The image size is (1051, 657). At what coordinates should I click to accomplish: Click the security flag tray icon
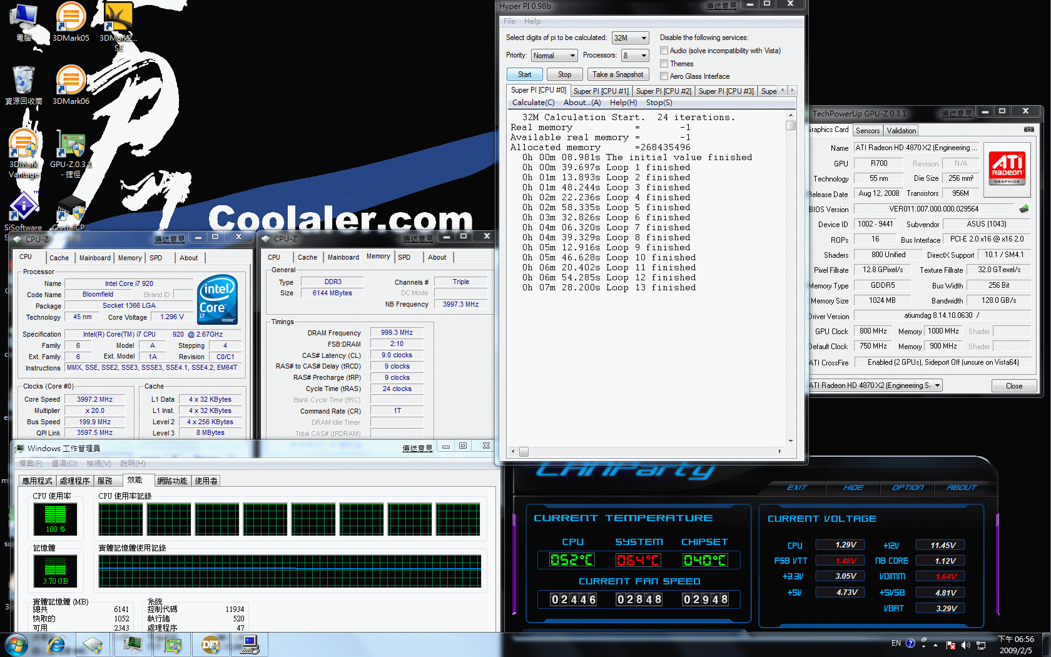[951, 644]
